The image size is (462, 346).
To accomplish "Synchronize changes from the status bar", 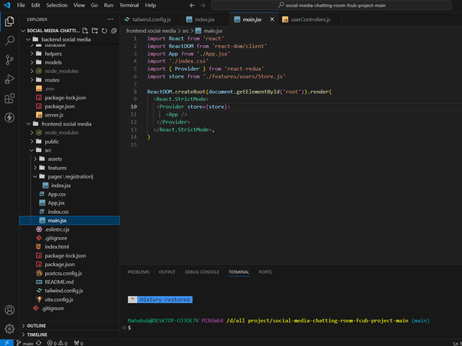I will coord(39,343).
